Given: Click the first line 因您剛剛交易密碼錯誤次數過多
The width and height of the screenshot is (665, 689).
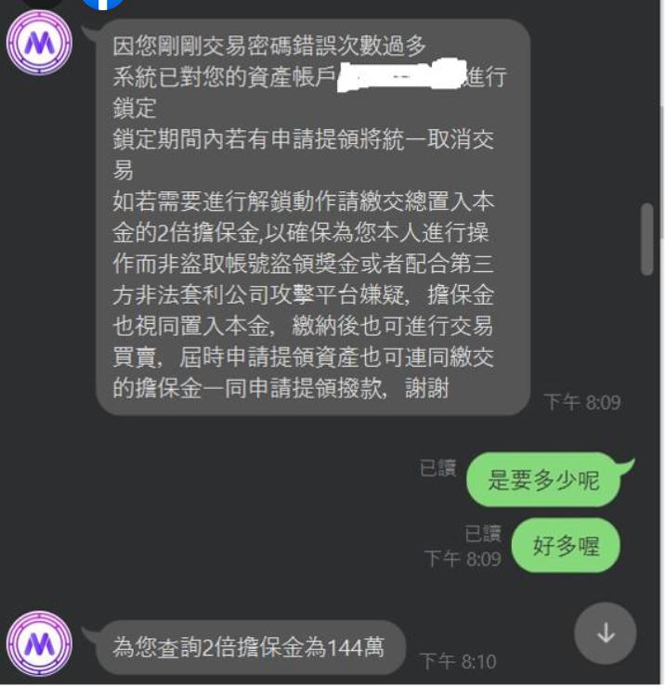Looking at the screenshot, I should coord(269,45).
